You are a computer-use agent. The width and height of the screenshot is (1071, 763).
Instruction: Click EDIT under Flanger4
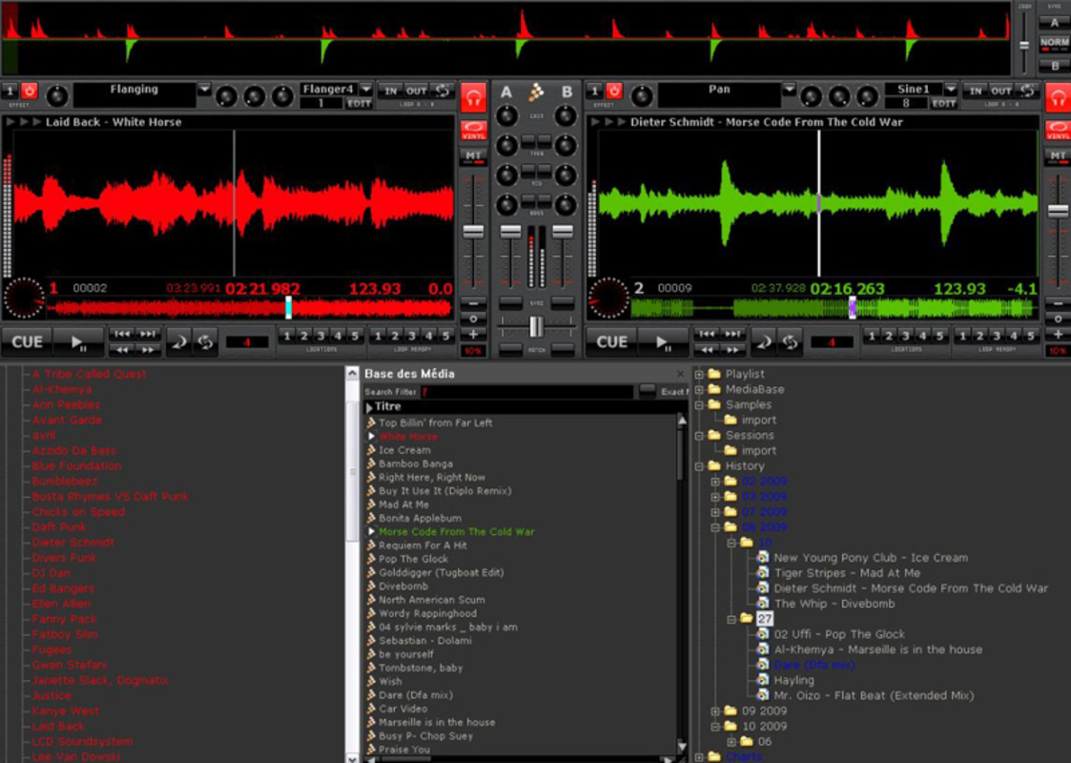359,104
